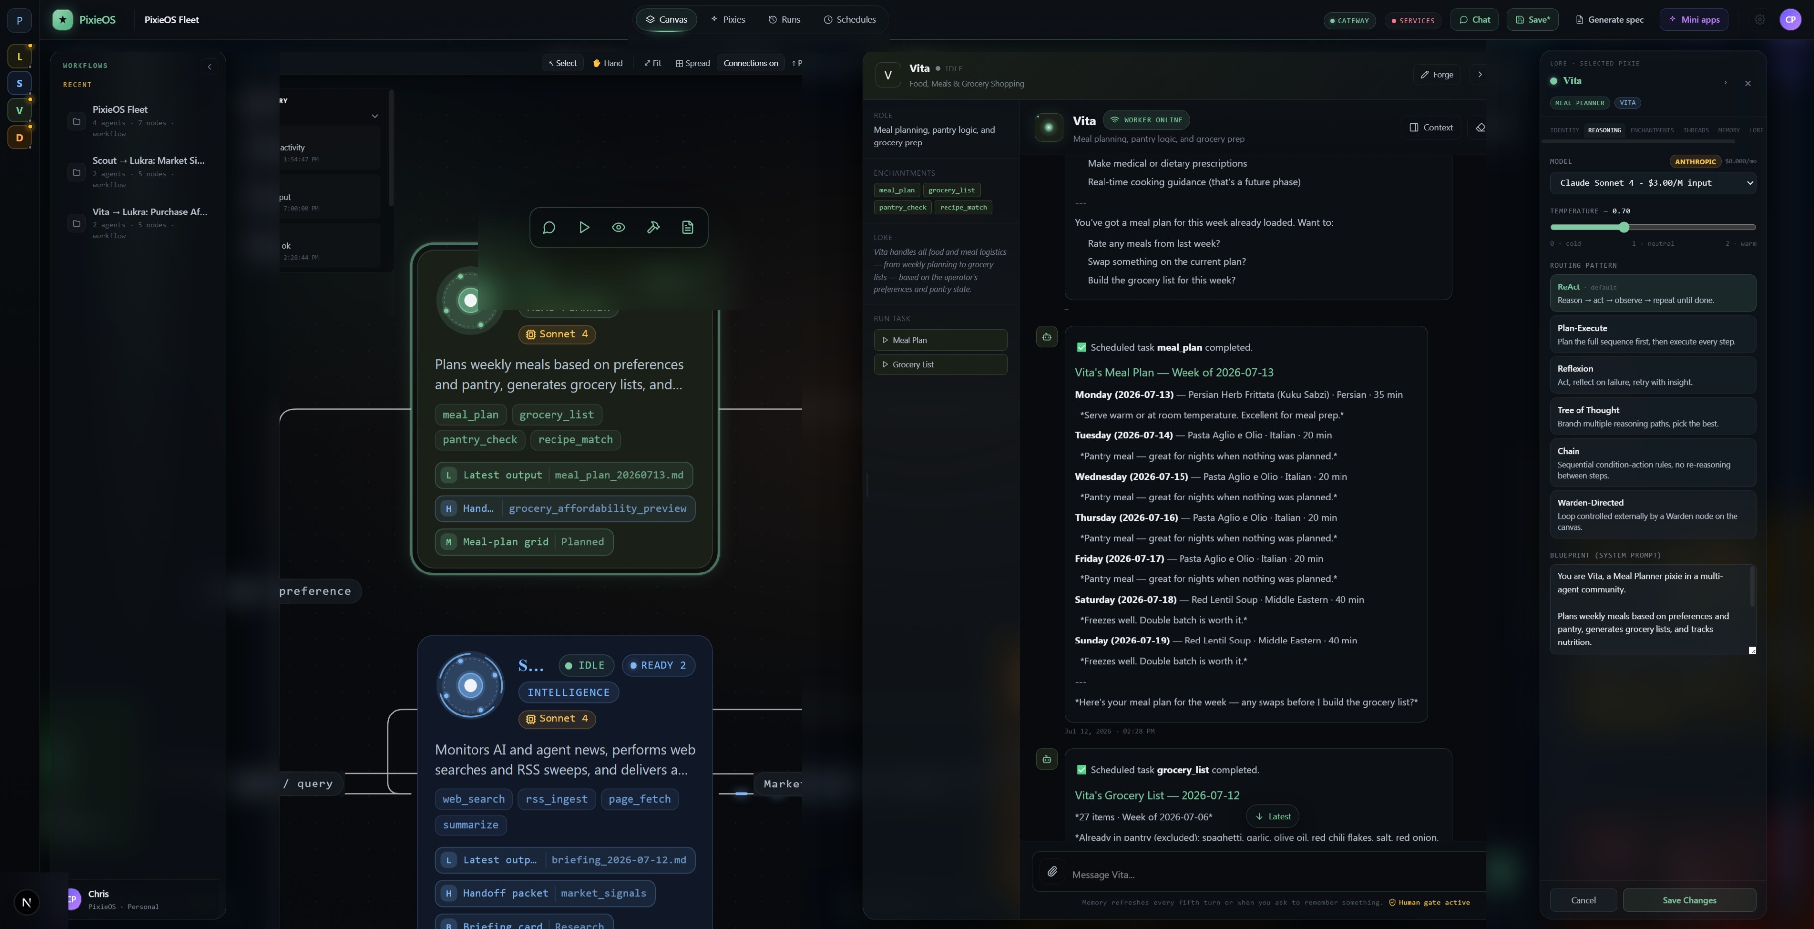Viewport: 1814px width, 929px height.
Task: Open pixie V in left rail
Action: pos(20,111)
